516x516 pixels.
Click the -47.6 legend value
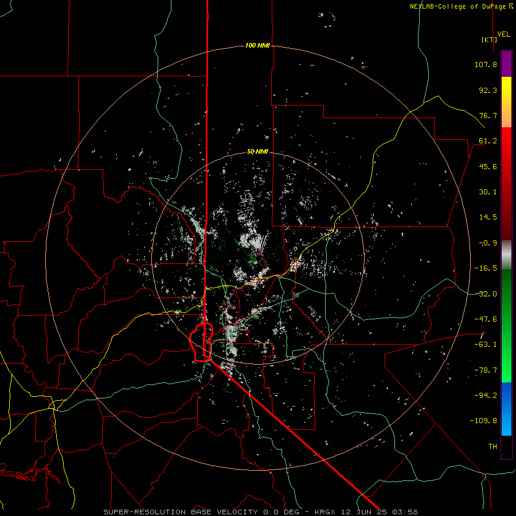coord(486,319)
